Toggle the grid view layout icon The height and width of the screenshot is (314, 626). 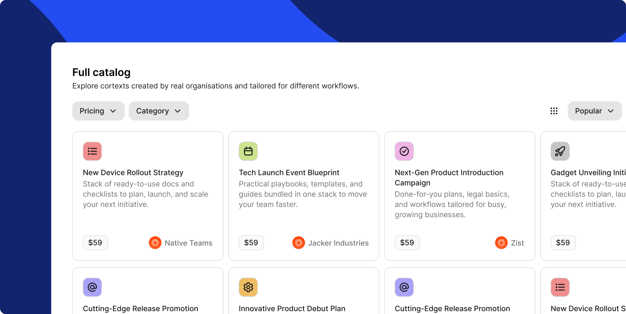554,111
